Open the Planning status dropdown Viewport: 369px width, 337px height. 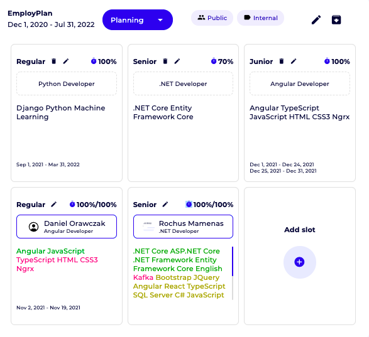pos(138,20)
